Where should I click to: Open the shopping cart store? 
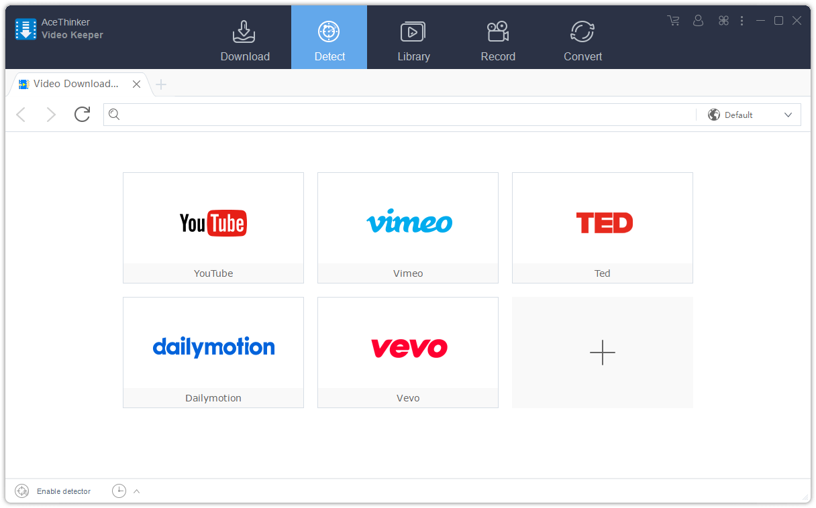[x=673, y=20]
